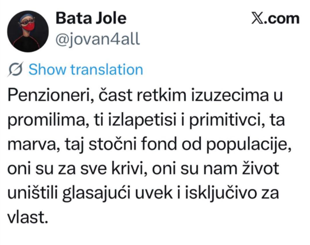Click the X logo before .com
Viewport: 310px width, 245px height.
(257, 19)
